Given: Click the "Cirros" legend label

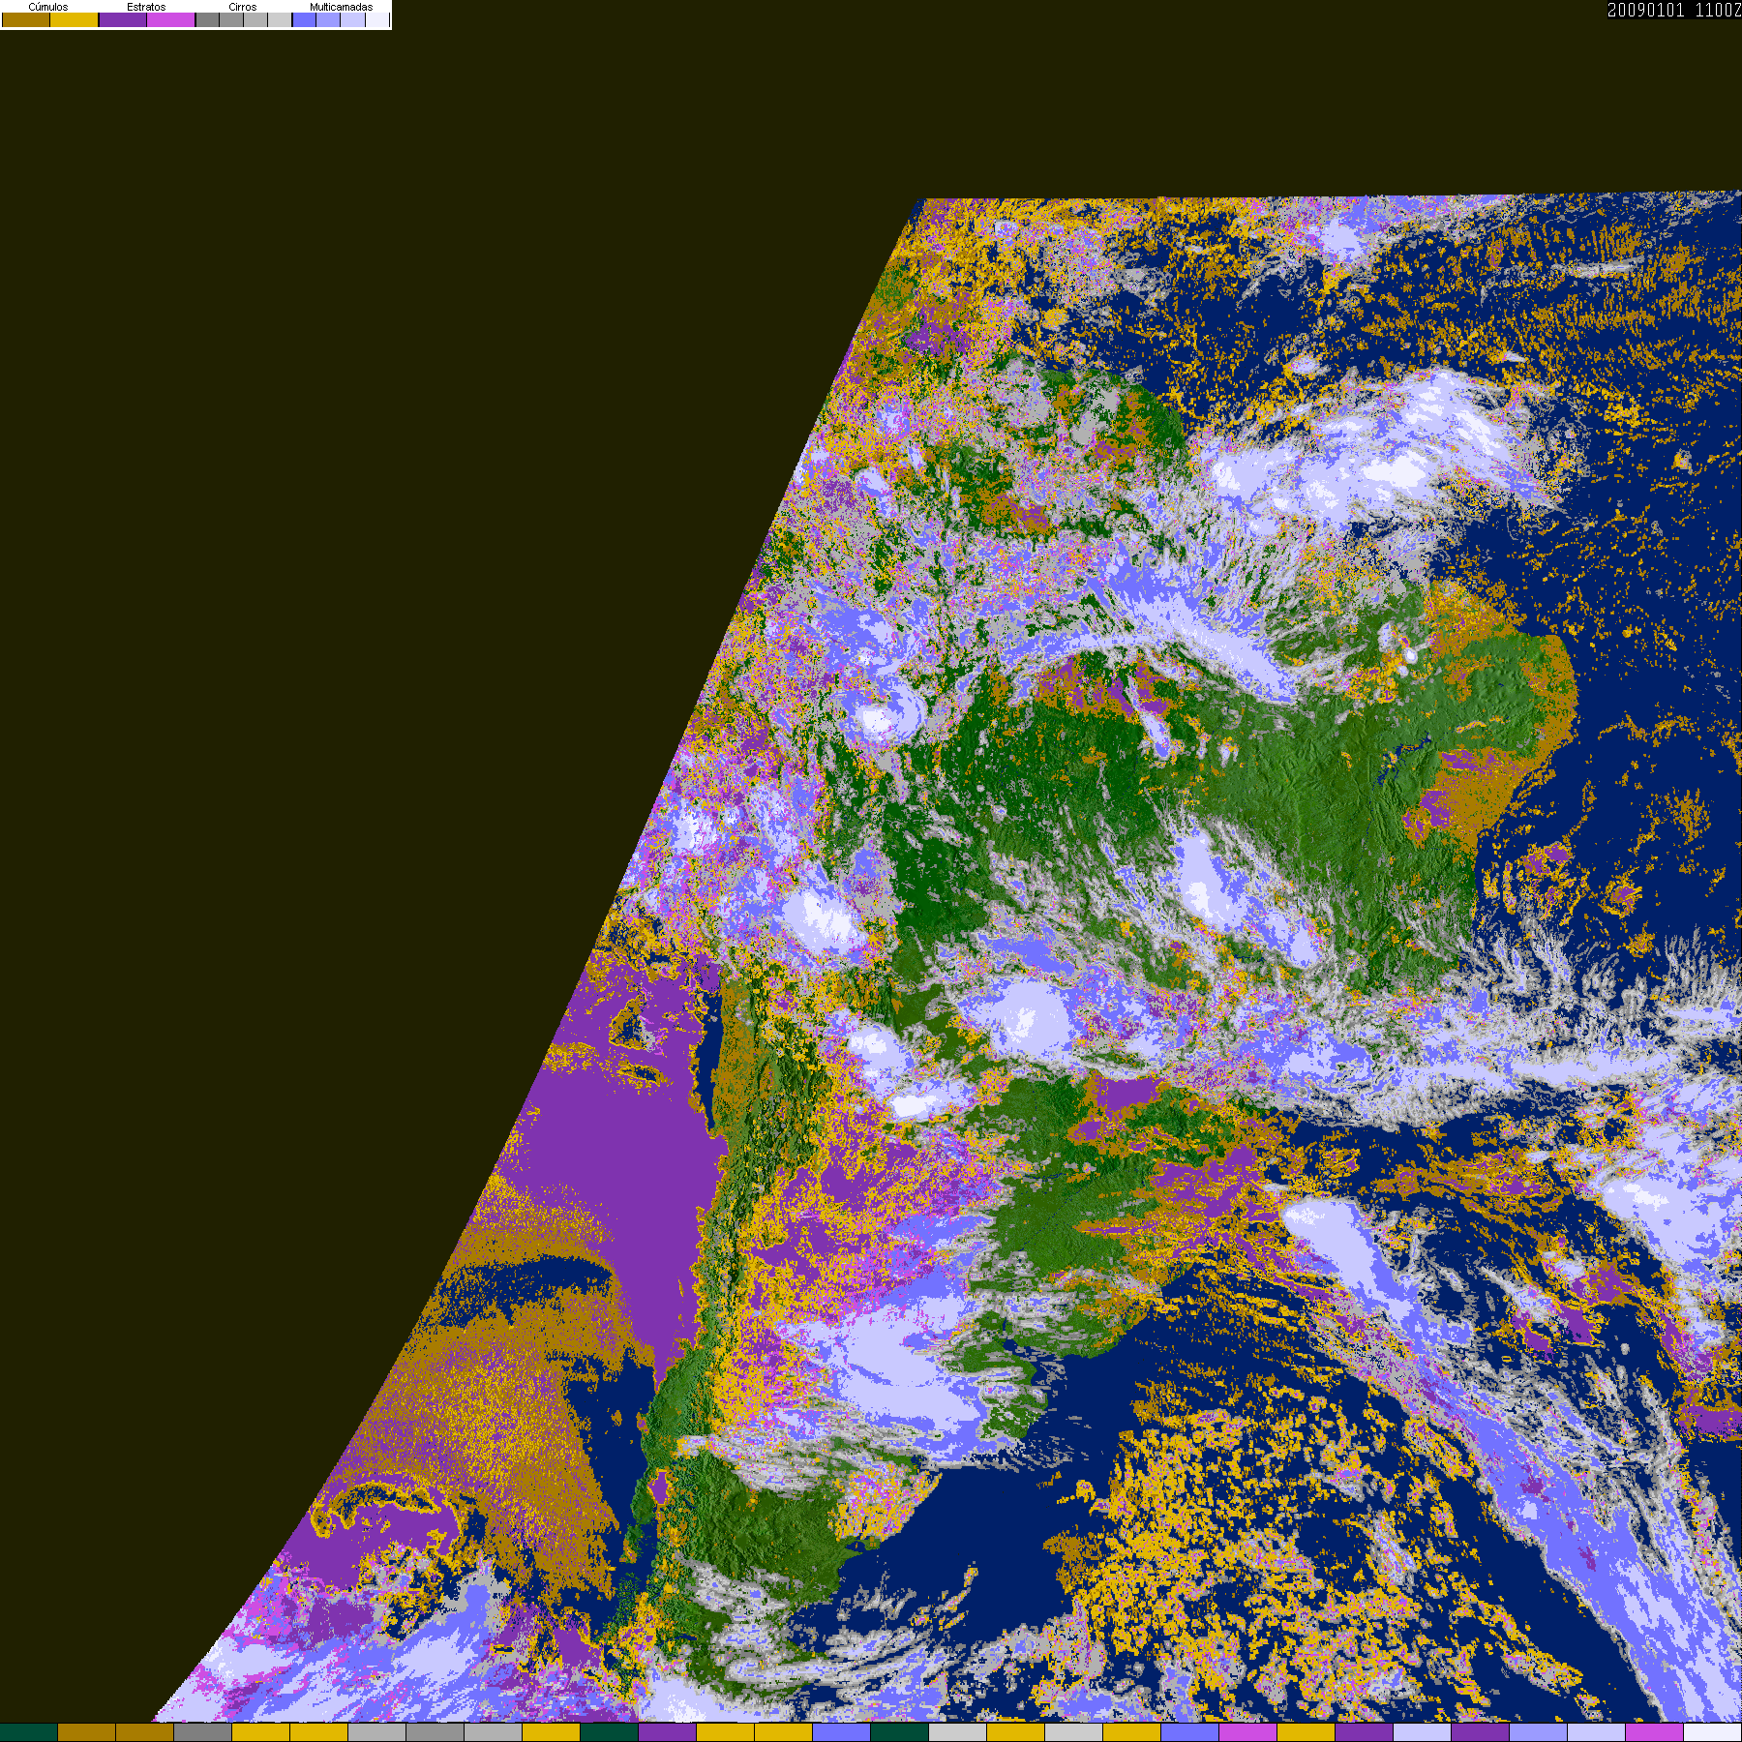Looking at the screenshot, I should [243, 7].
